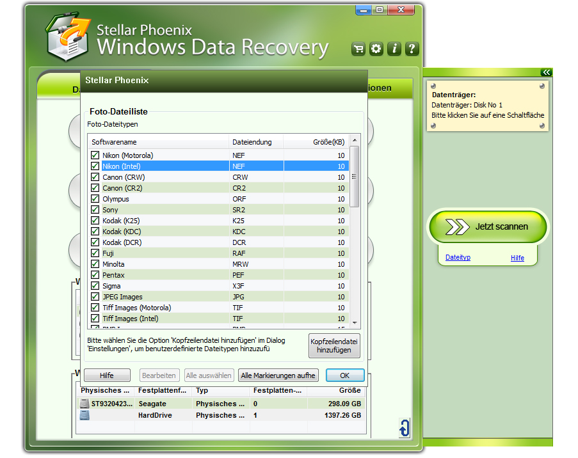
Task: Select the 1397.26 GB size cell
Action: click(342, 415)
